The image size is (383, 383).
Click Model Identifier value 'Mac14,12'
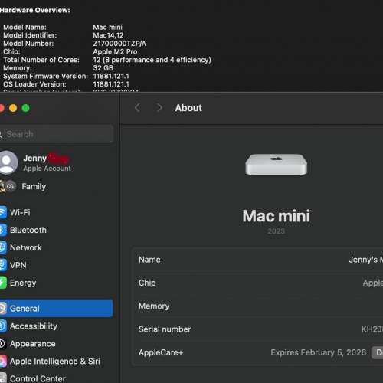(108, 35)
